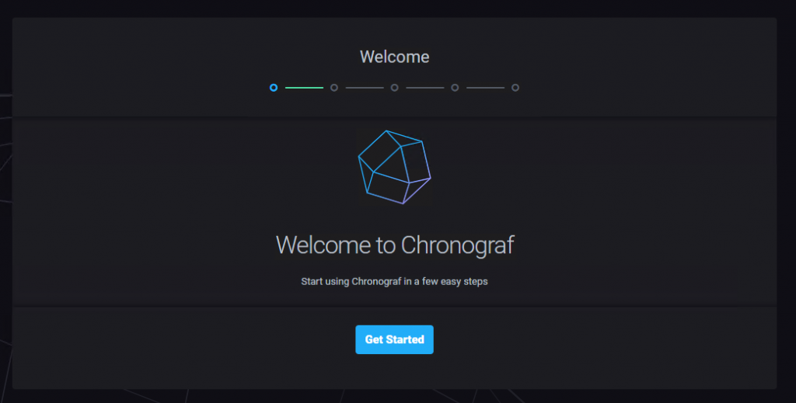Viewport: 796px width, 403px height.
Task: Click the green progress line after step one
Action: [x=304, y=88]
